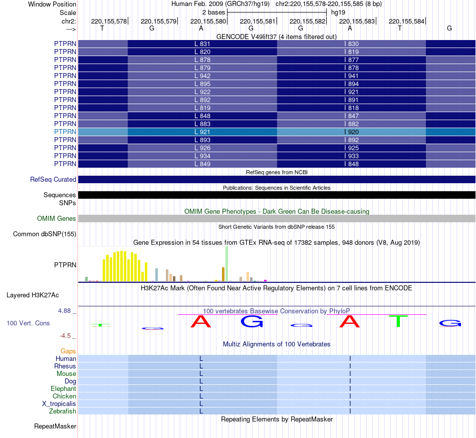Click the 220,155,584 ruler label
The image size is (476, 438).
coord(406,21)
